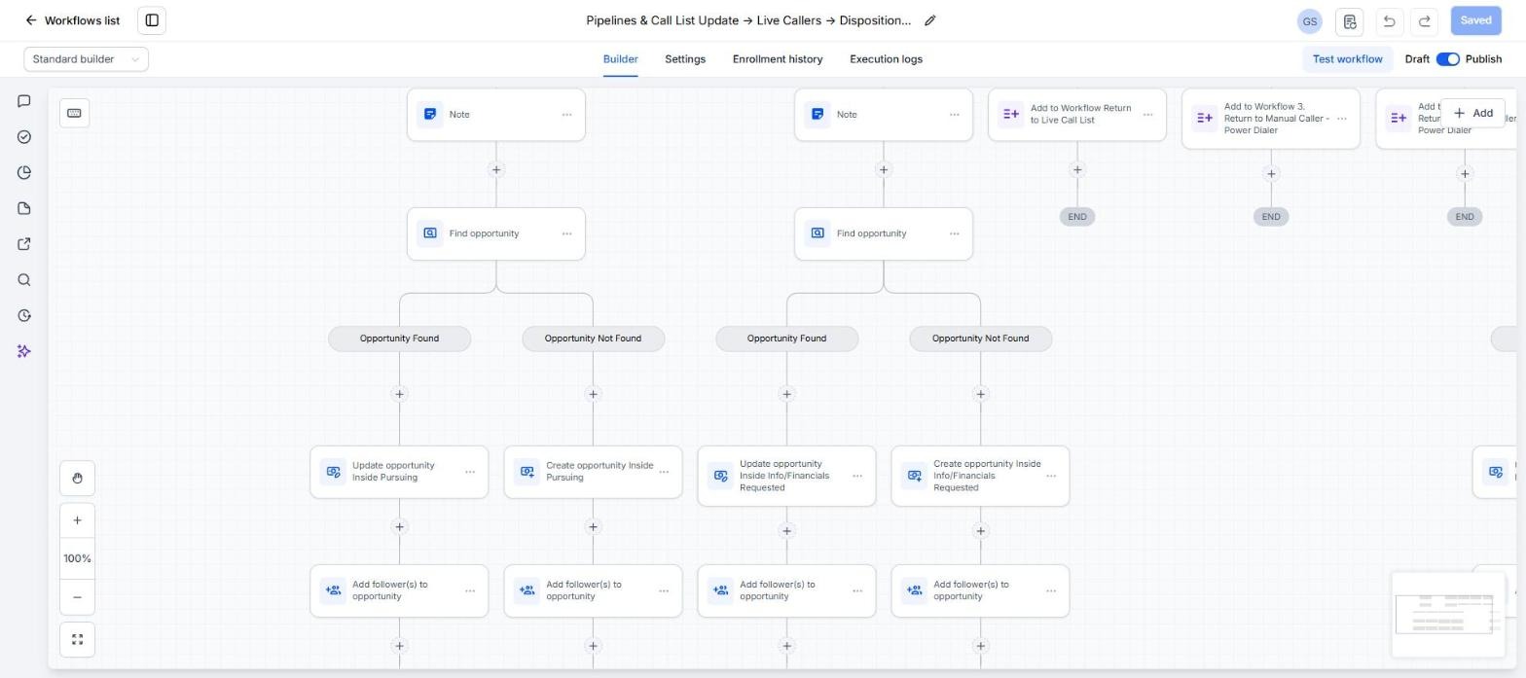Image resolution: width=1526 pixels, height=678 pixels.
Task: Click the workflow minimap thumbnail
Action: (x=1447, y=614)
